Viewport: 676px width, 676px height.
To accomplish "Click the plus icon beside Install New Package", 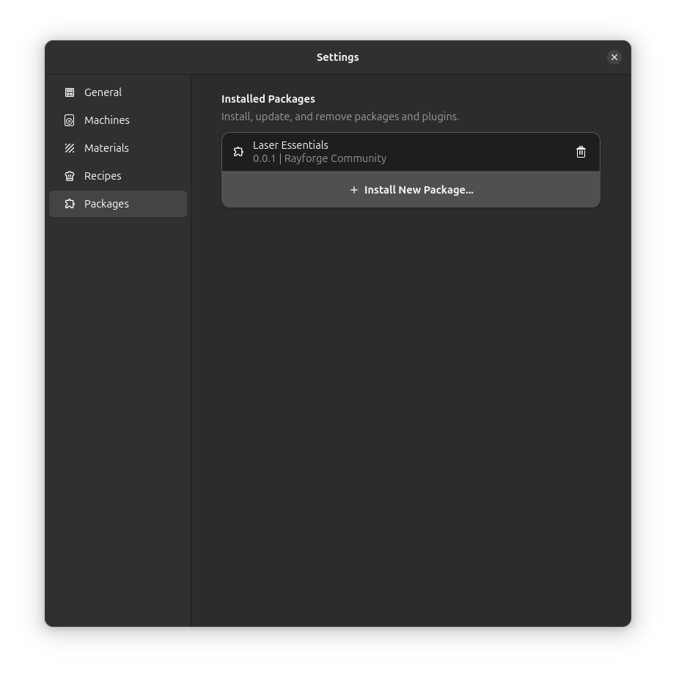I will click(354, 190).
